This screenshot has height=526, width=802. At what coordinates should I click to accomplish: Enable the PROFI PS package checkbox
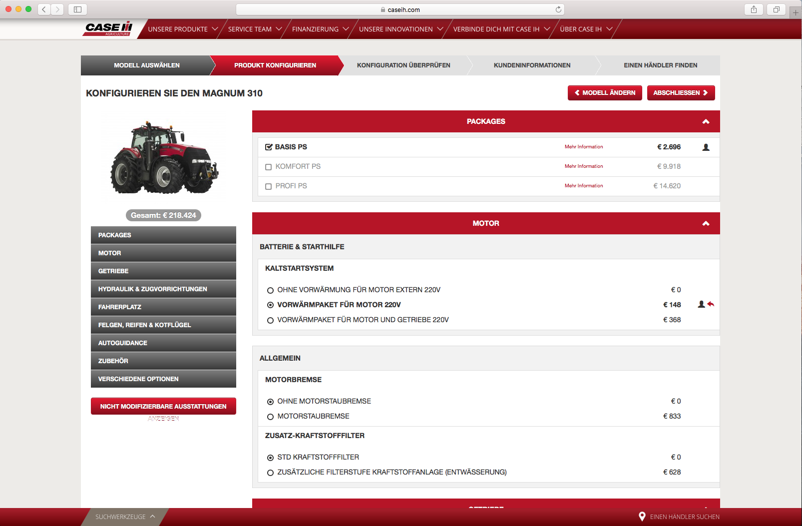[268, 186]
